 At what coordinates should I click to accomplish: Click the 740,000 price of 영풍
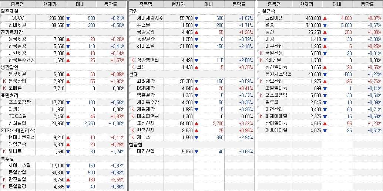pyautogui.click(x=314, y=25)
